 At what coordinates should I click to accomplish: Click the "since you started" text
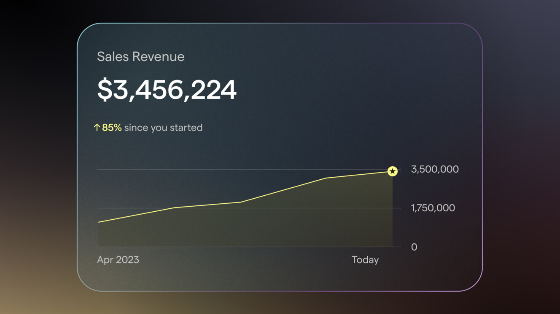[x=163, y=128]
